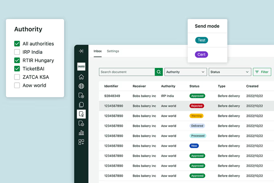This screenshot has width=274, height=183.
Task: Uncheck the All authorities checkbox
Action: pos(17,44)
